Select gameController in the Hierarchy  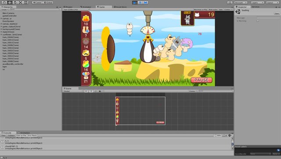coord(10,16)
